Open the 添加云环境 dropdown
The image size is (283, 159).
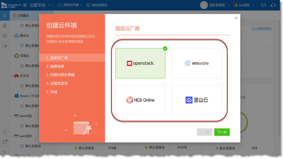tap(70, 5)
